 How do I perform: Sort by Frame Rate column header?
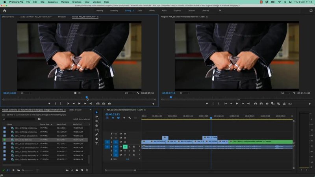tap(44, 124)
